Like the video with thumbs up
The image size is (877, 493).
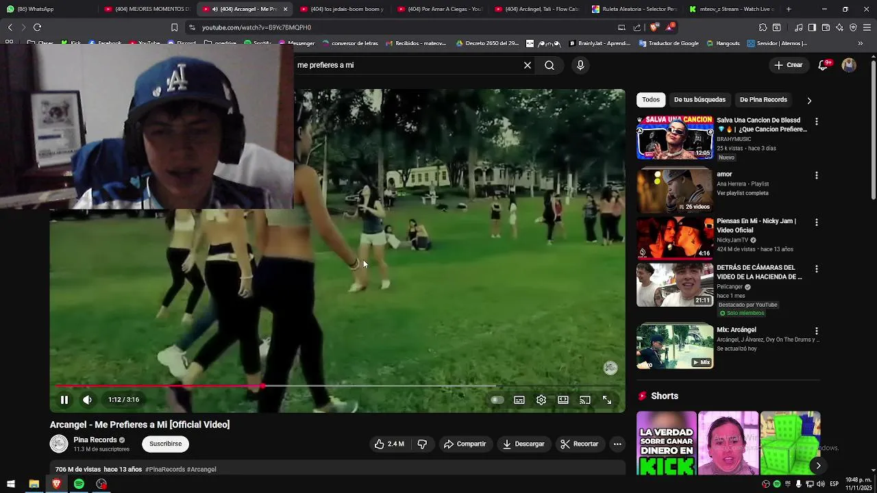[389, 444]
